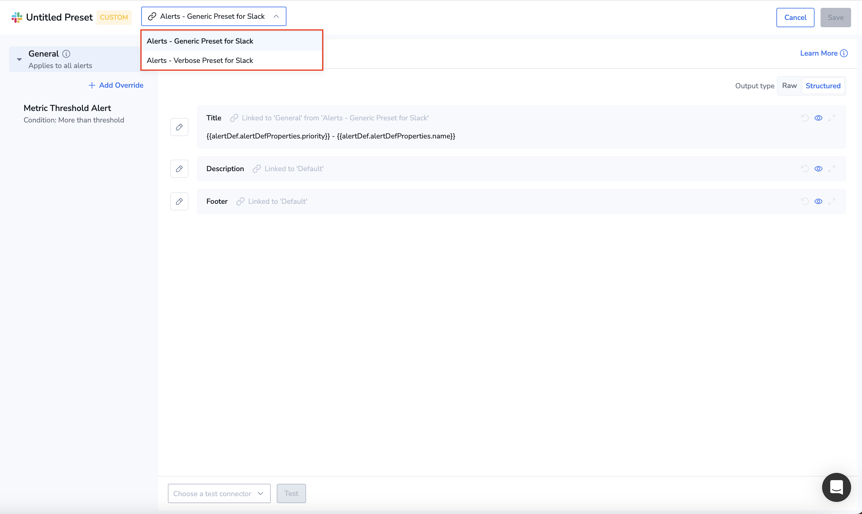Click the Description field row
This screenshot has width=862, height=514.
pyautogui.click(x=521, y=169)
